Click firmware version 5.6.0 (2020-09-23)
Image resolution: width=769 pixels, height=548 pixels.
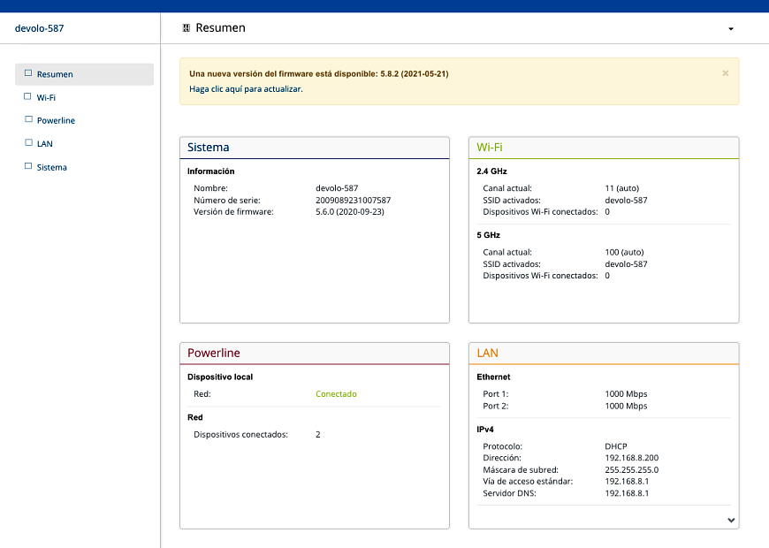(x=350, y=212)
